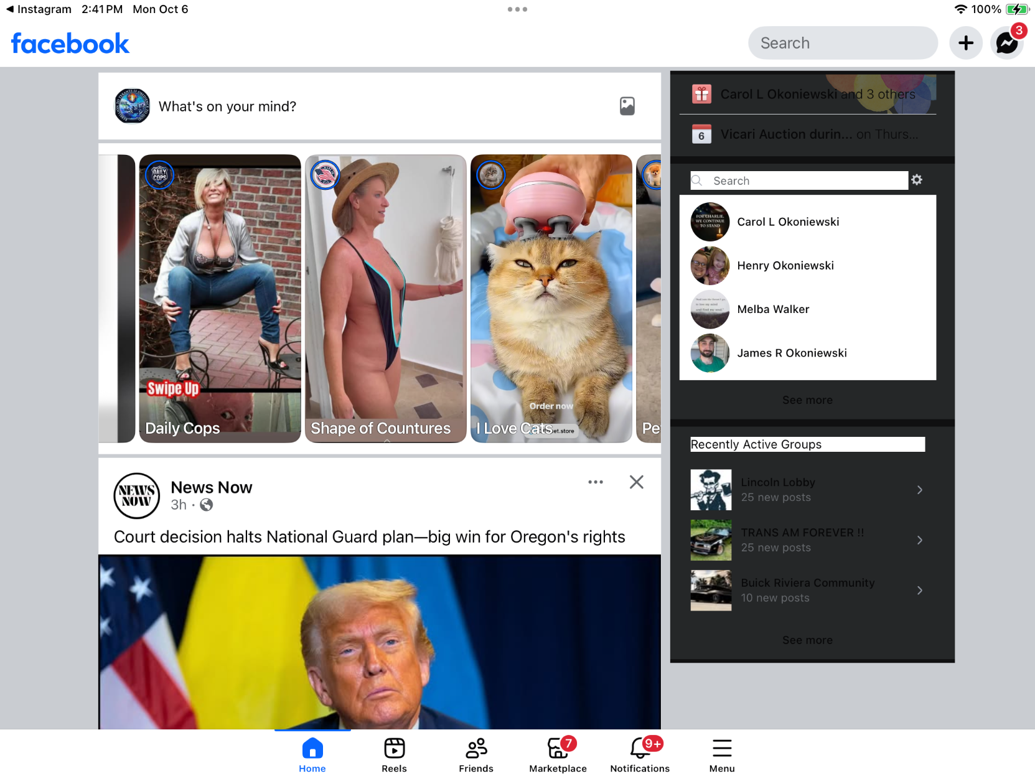Expand Buick Riviera Community chevron
The width and height of the screenshot is (1035, 776).
[x=919, y=590]
